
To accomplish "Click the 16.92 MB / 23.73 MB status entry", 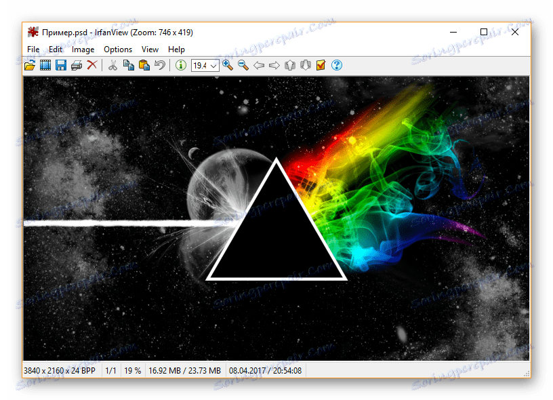I will click(184, 371).
